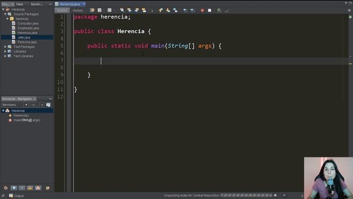This screenshot has width=353, height=199.
Task: Collapse the herencia package node
Action: [x=7, y=19]
